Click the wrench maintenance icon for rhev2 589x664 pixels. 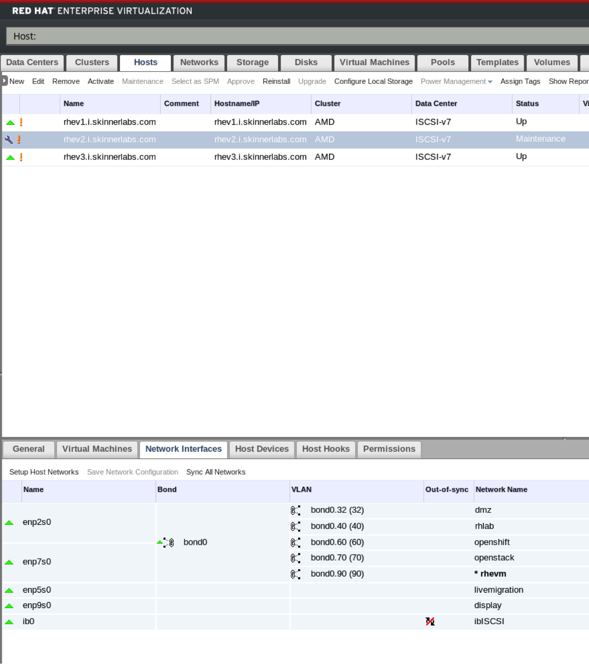[x=9, y=140]
